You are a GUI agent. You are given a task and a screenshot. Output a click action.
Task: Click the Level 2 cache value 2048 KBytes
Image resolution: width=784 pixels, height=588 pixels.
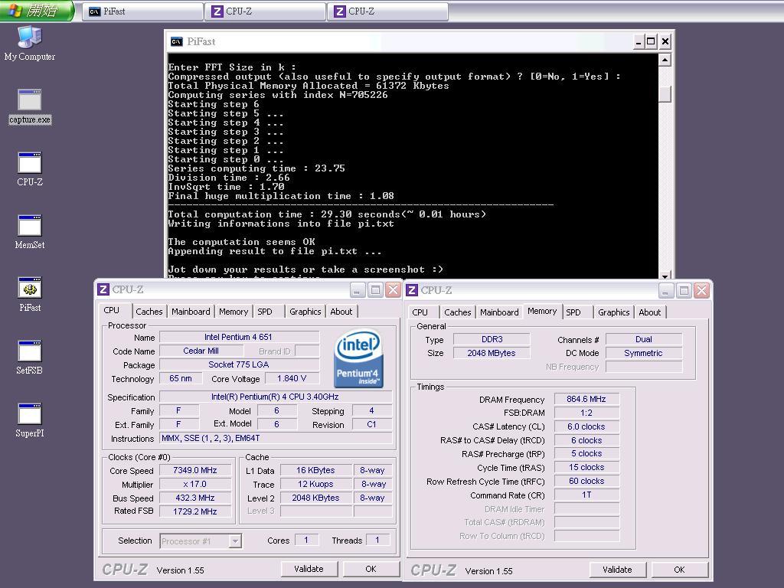point(315,498)
